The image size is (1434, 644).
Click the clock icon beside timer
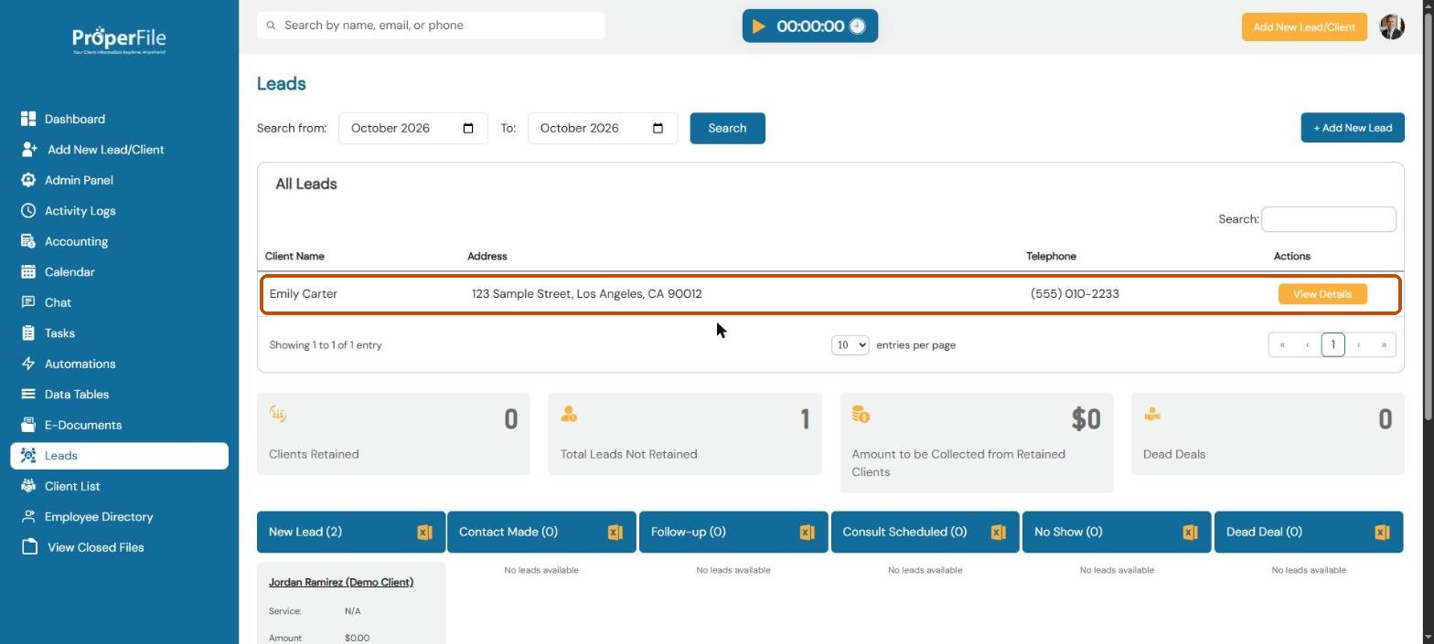(x=857, y=26)
